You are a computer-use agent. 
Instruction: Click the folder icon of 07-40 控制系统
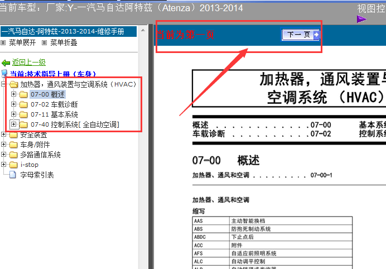(x=23, y=124)
